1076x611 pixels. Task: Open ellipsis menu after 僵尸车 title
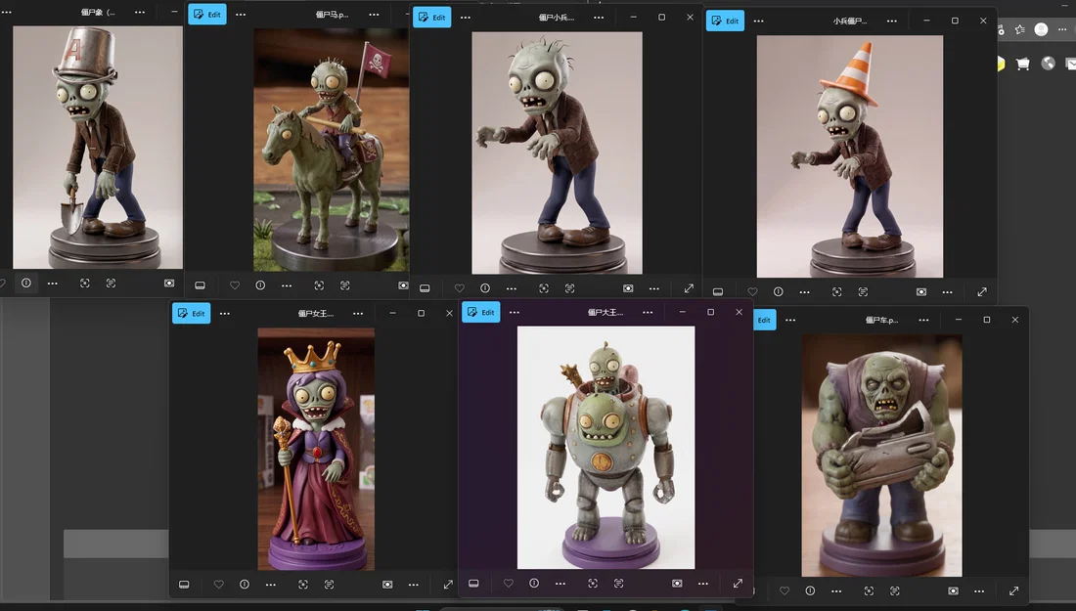click(x=923, y=320)
